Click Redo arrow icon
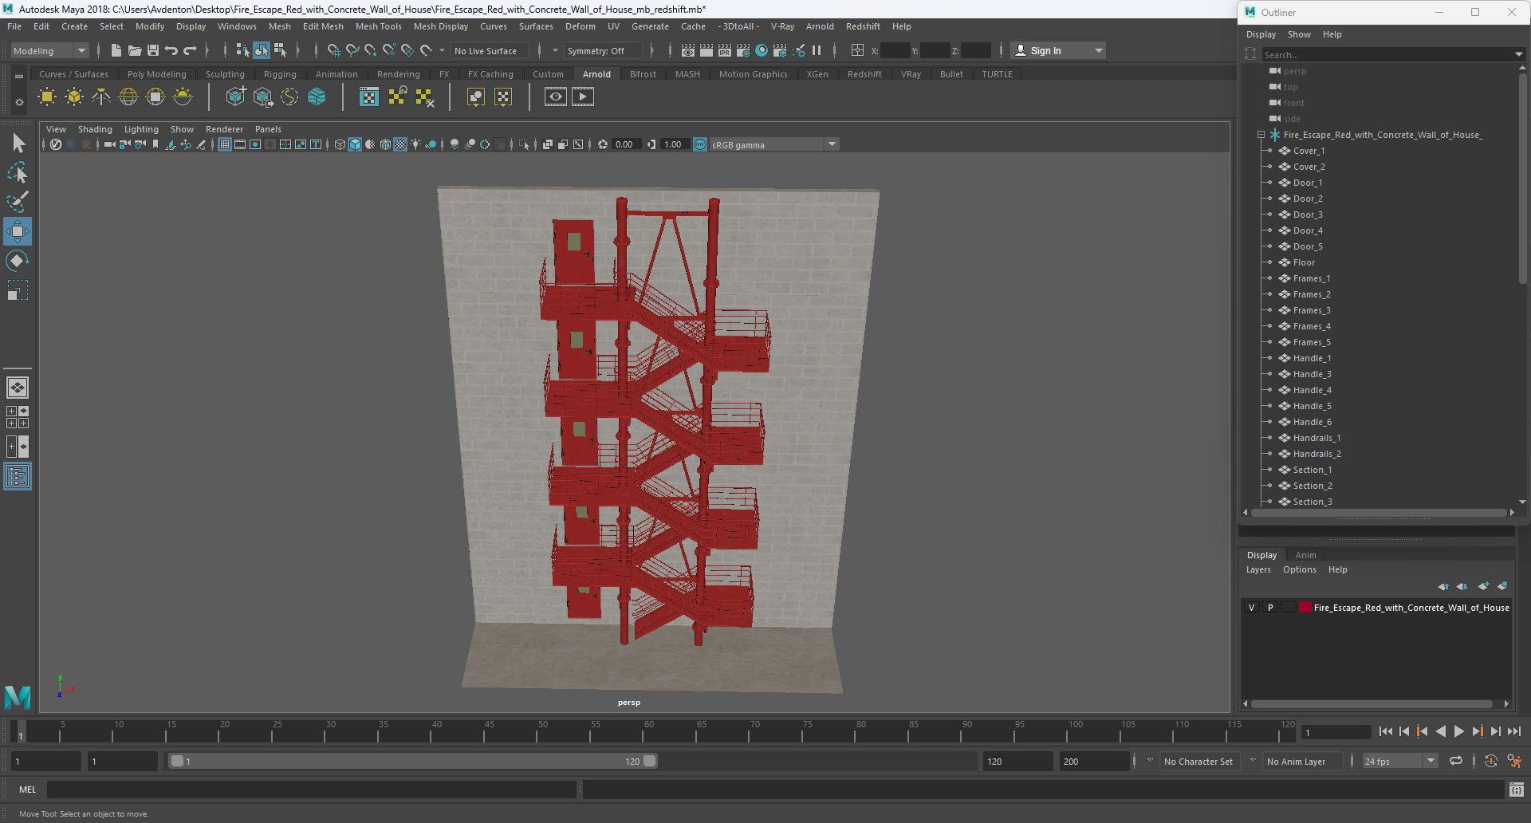Screen dimensions: 1531x823 190,50
